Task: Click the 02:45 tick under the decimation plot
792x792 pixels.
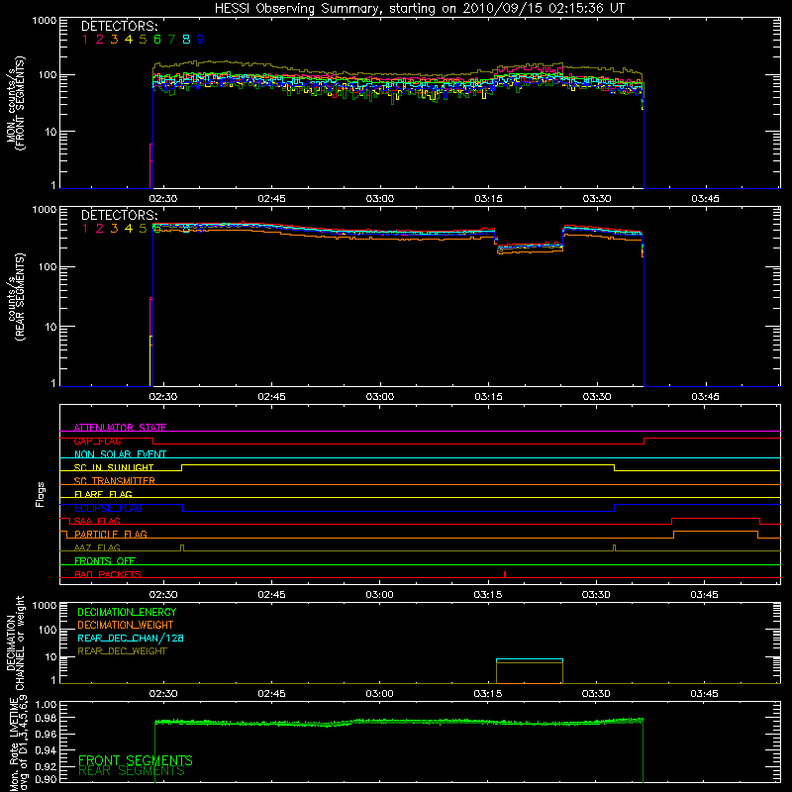Action: pos(271,694)
